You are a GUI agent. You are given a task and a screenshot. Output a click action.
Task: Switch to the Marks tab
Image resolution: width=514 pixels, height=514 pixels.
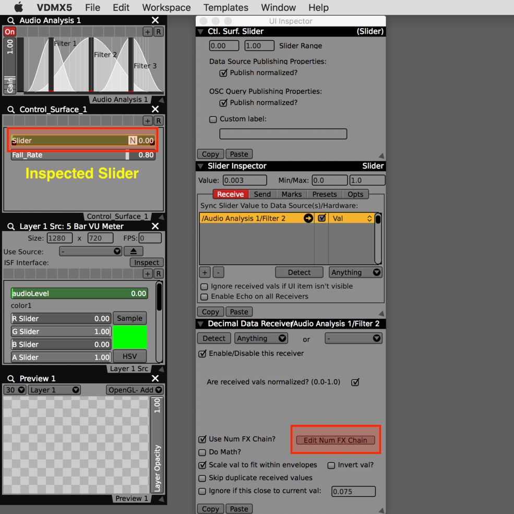291,194
